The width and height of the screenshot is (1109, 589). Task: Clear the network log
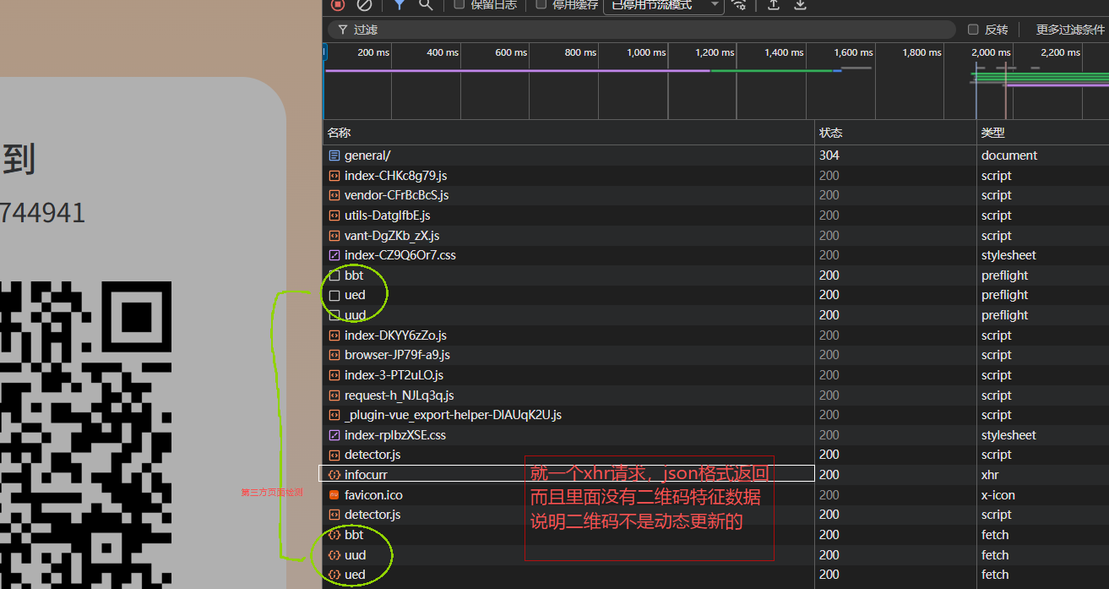tap(364, 4)
